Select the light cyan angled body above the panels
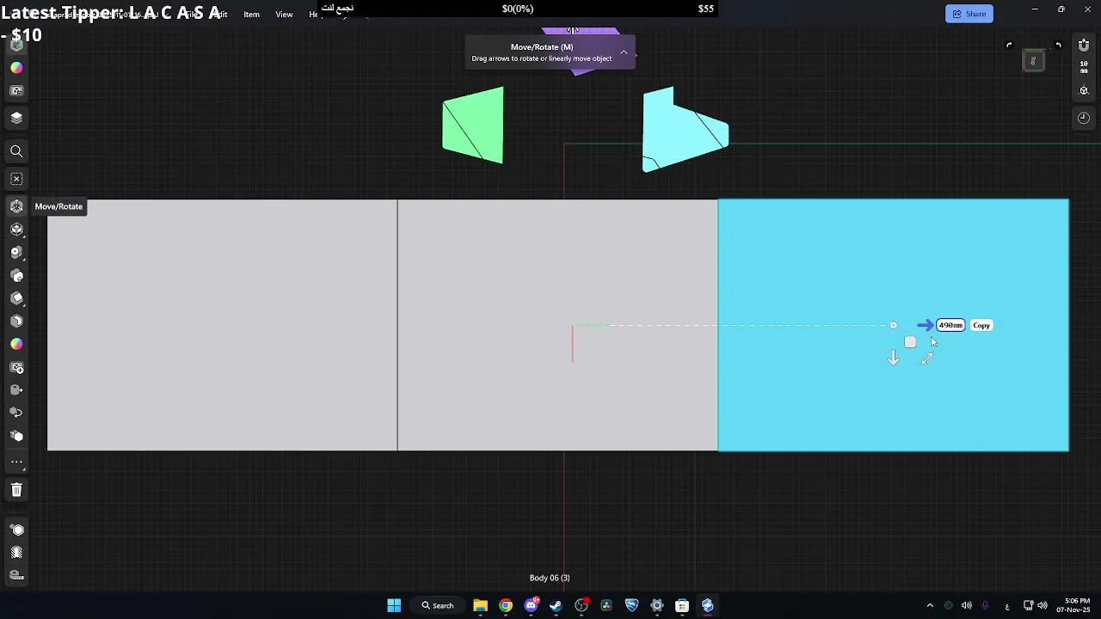The image size is (1101, 619). [x=684, y=129]
